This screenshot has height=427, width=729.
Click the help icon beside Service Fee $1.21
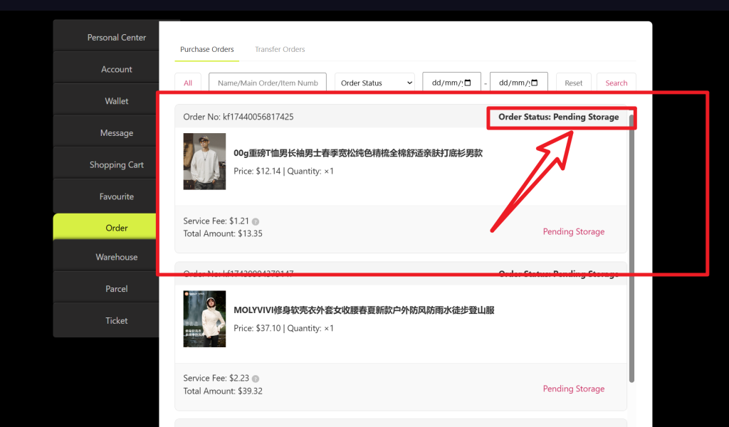click(x=256, y=221)
